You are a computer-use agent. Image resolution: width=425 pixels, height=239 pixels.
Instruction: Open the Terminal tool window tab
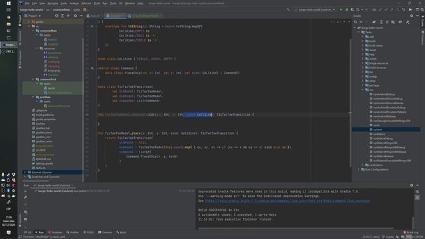pos(105,232)
